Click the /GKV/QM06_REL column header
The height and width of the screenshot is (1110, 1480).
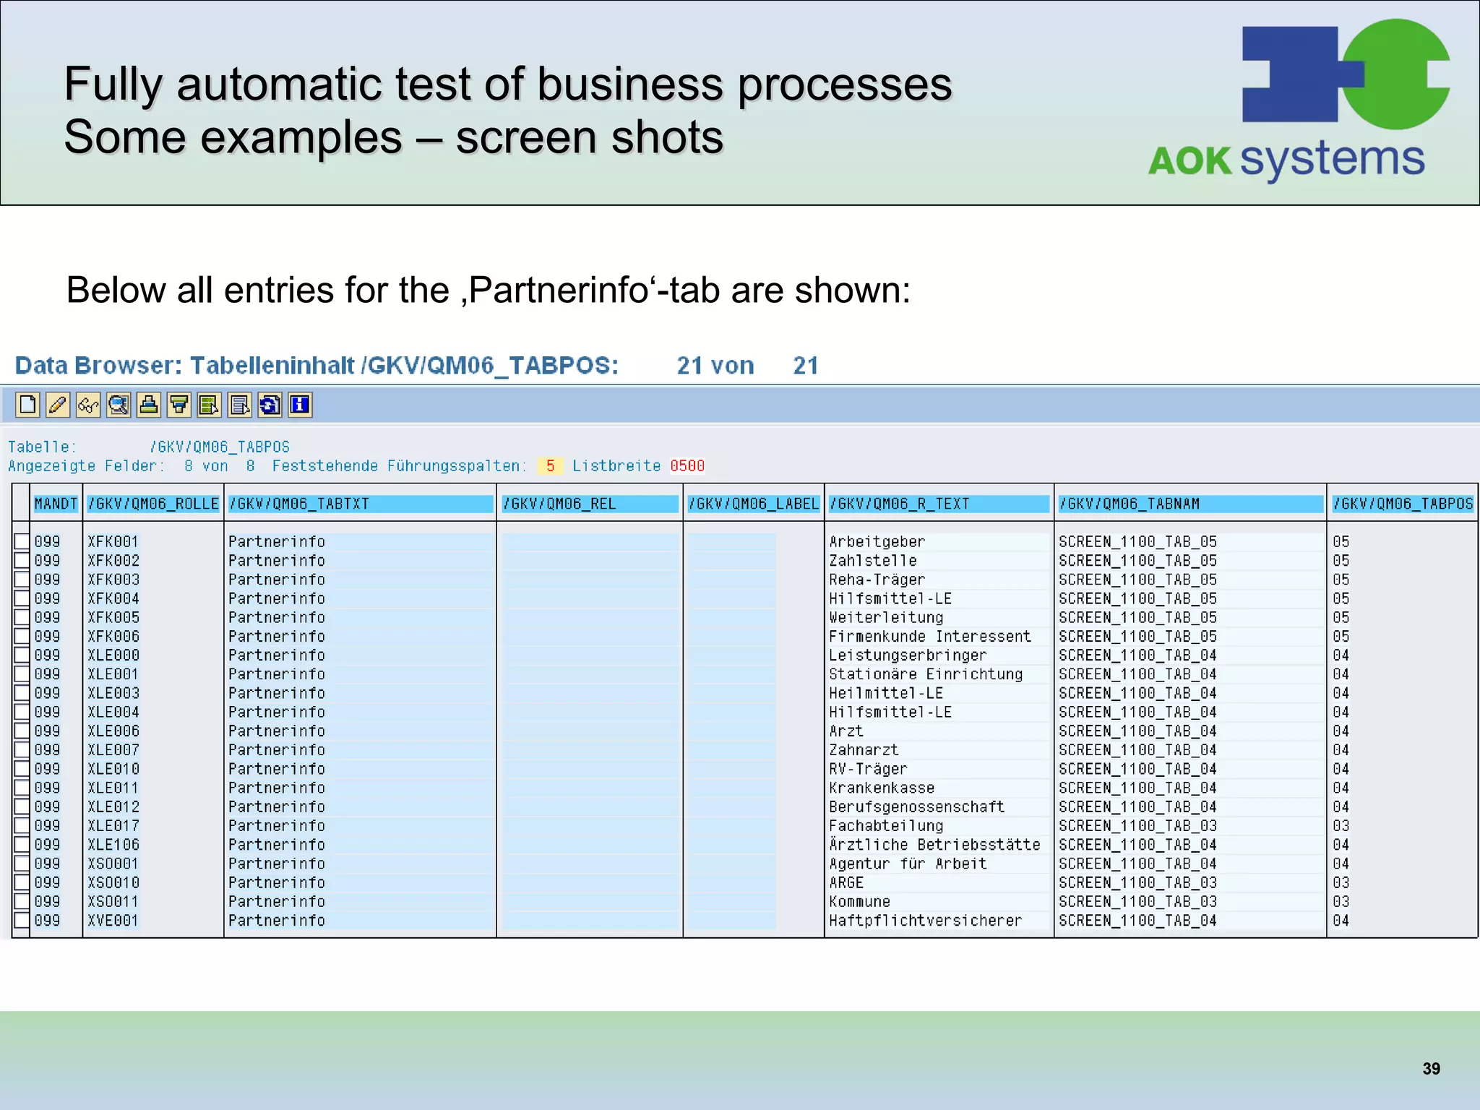[590, 504]
